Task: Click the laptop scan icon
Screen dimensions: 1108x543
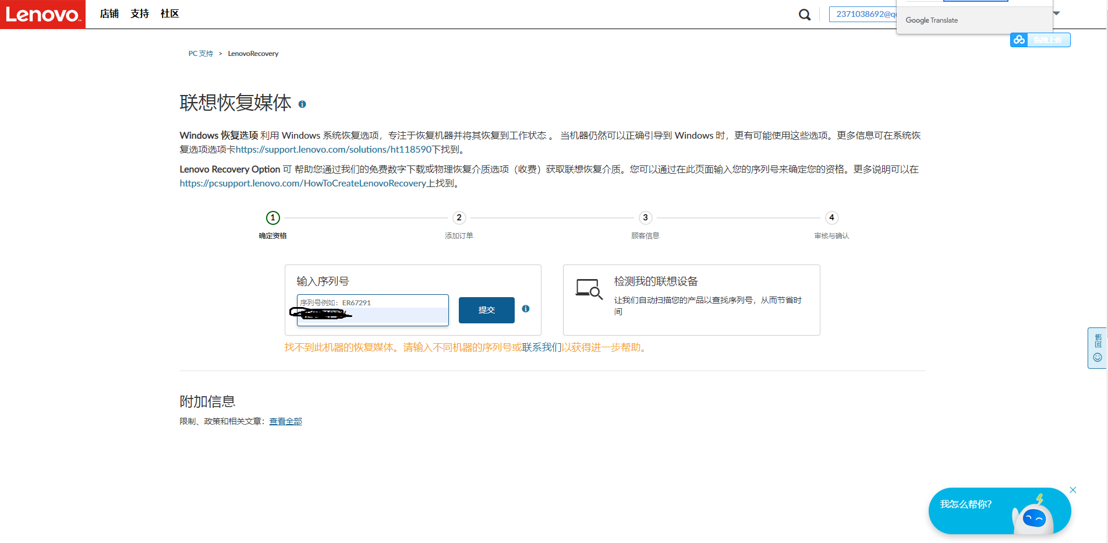Action: [x=589, y=289]
